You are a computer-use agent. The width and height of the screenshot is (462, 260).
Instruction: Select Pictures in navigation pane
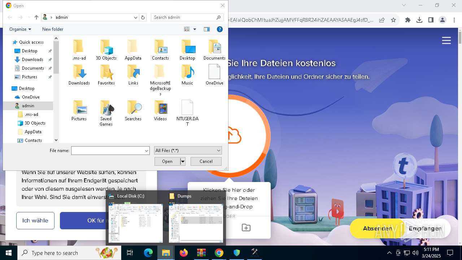(x=29, y=77)
